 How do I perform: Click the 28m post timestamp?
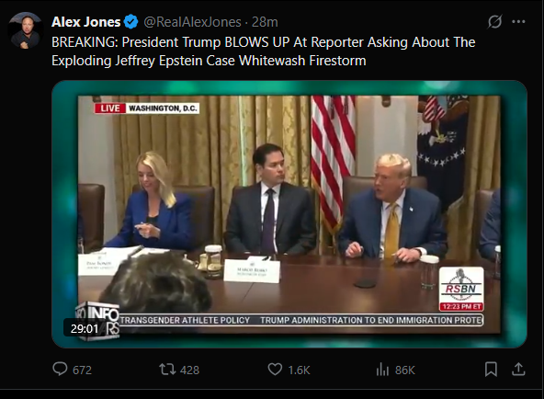(x=265, y=22)
